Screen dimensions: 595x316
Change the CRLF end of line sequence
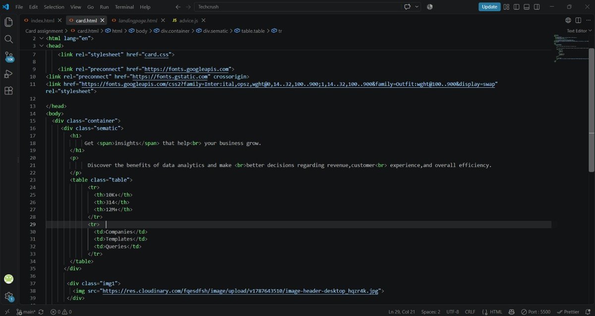(x=471, y=312)
